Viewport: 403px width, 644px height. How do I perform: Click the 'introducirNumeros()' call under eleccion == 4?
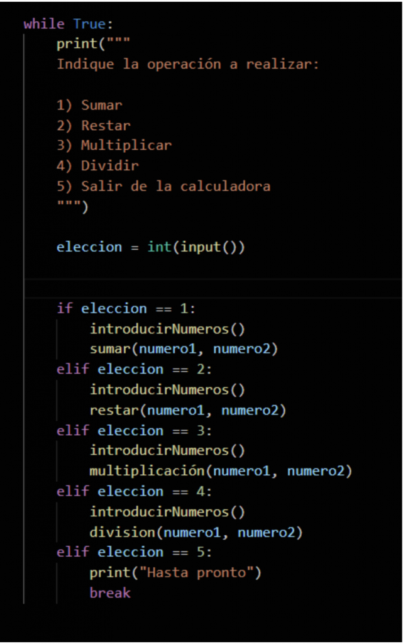(x=167, y=512)
